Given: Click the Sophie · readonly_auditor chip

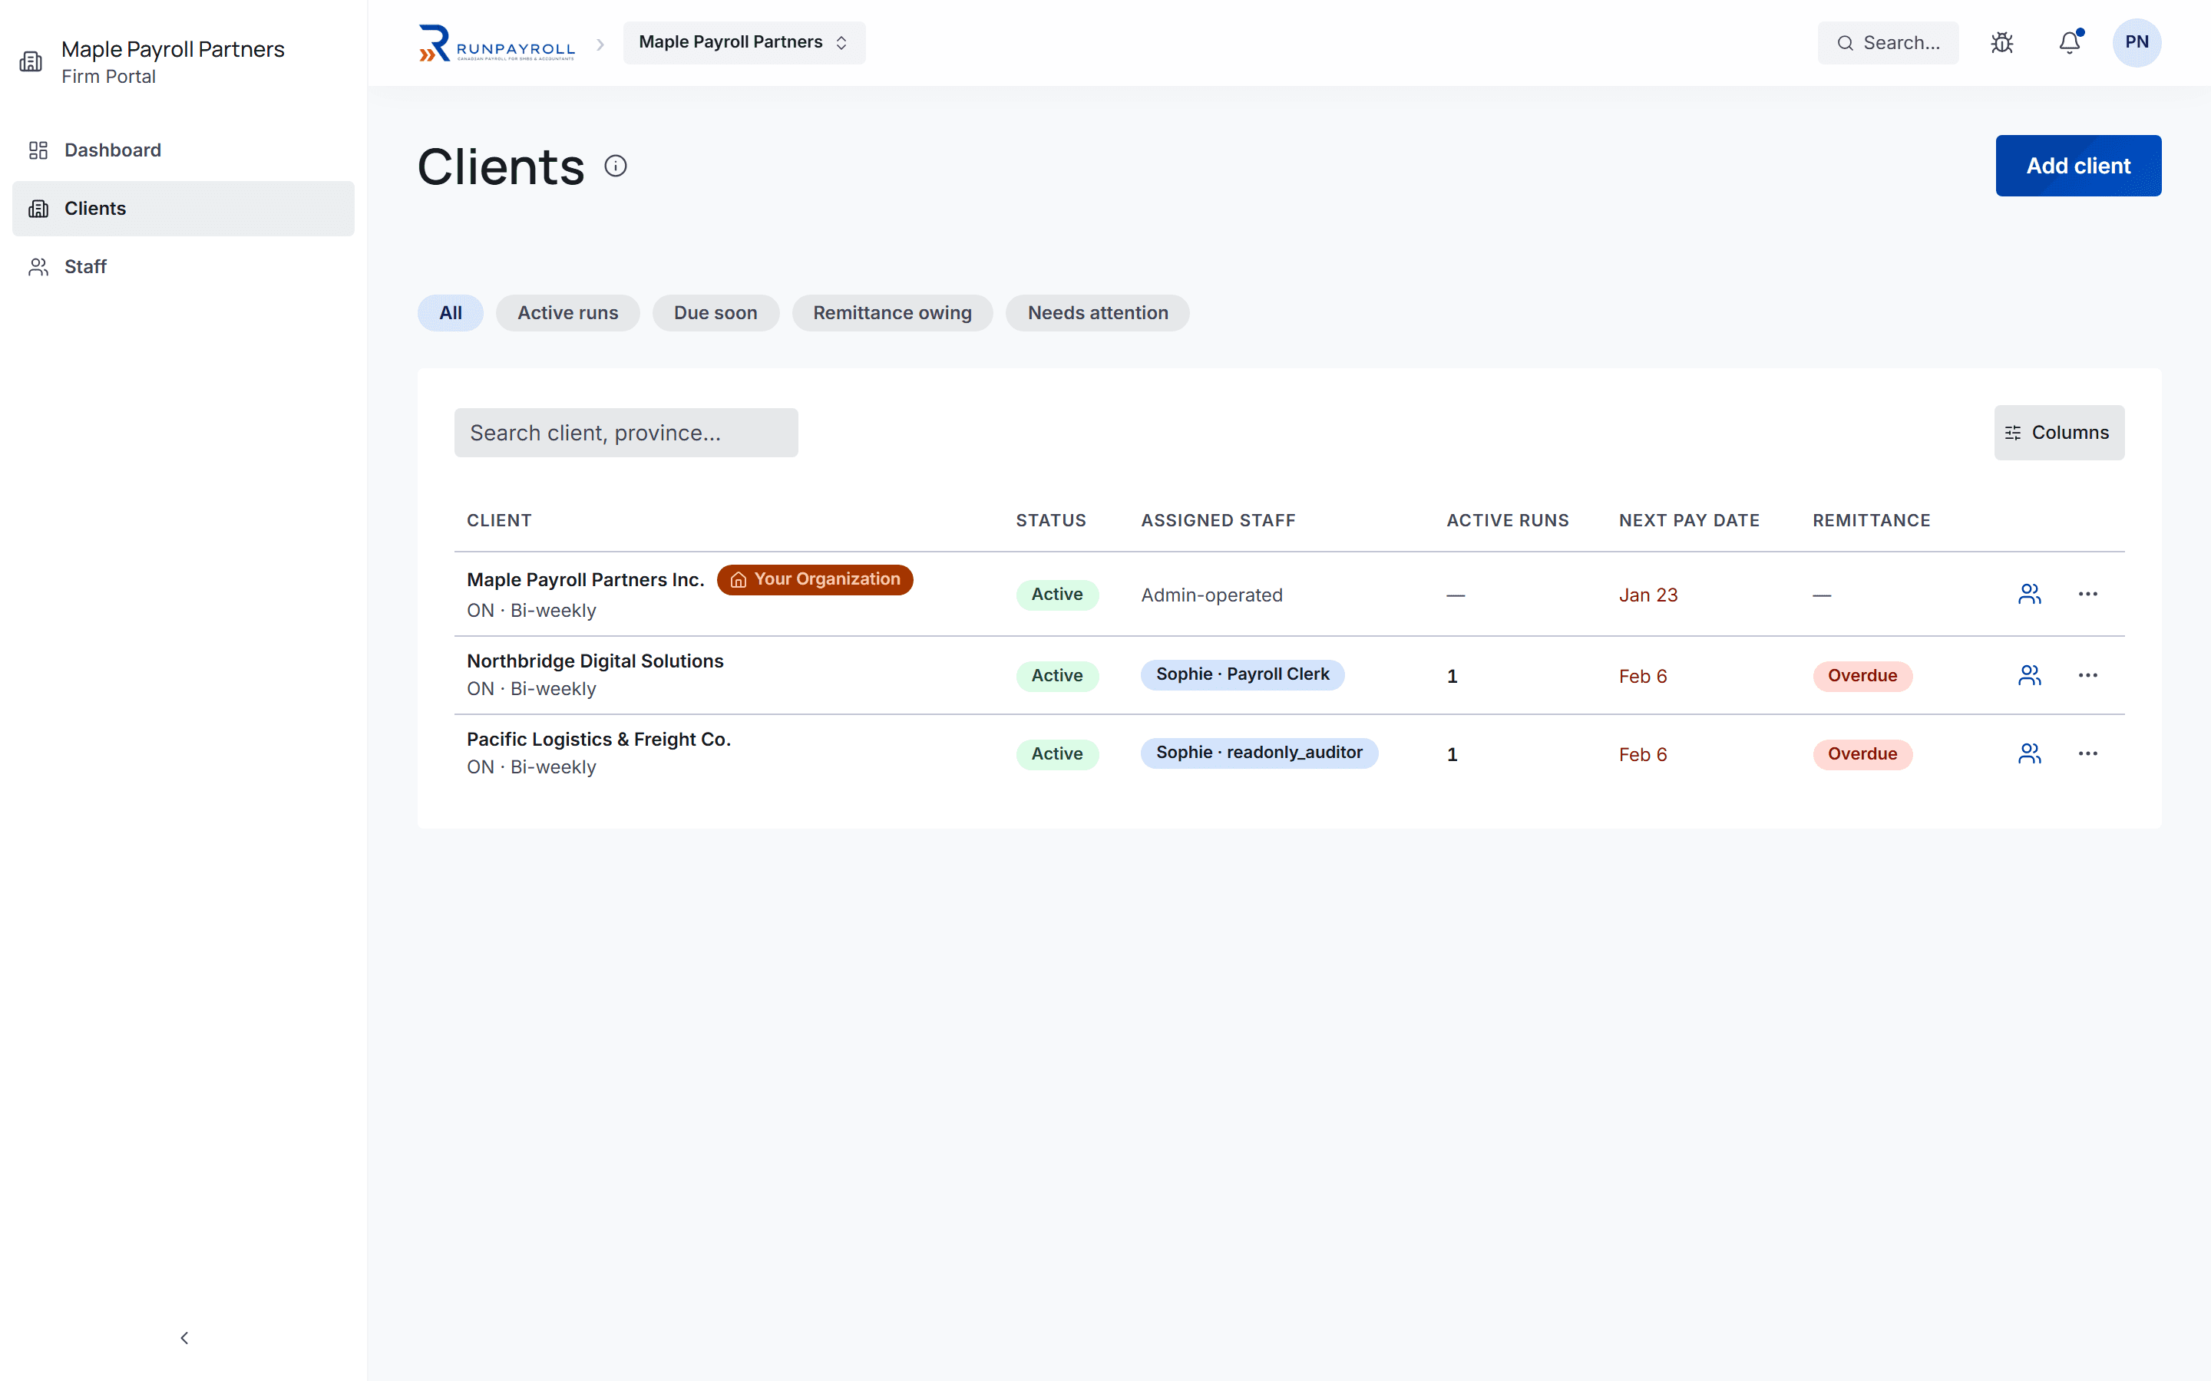Looking at the screenshot, I should 1259,753.
